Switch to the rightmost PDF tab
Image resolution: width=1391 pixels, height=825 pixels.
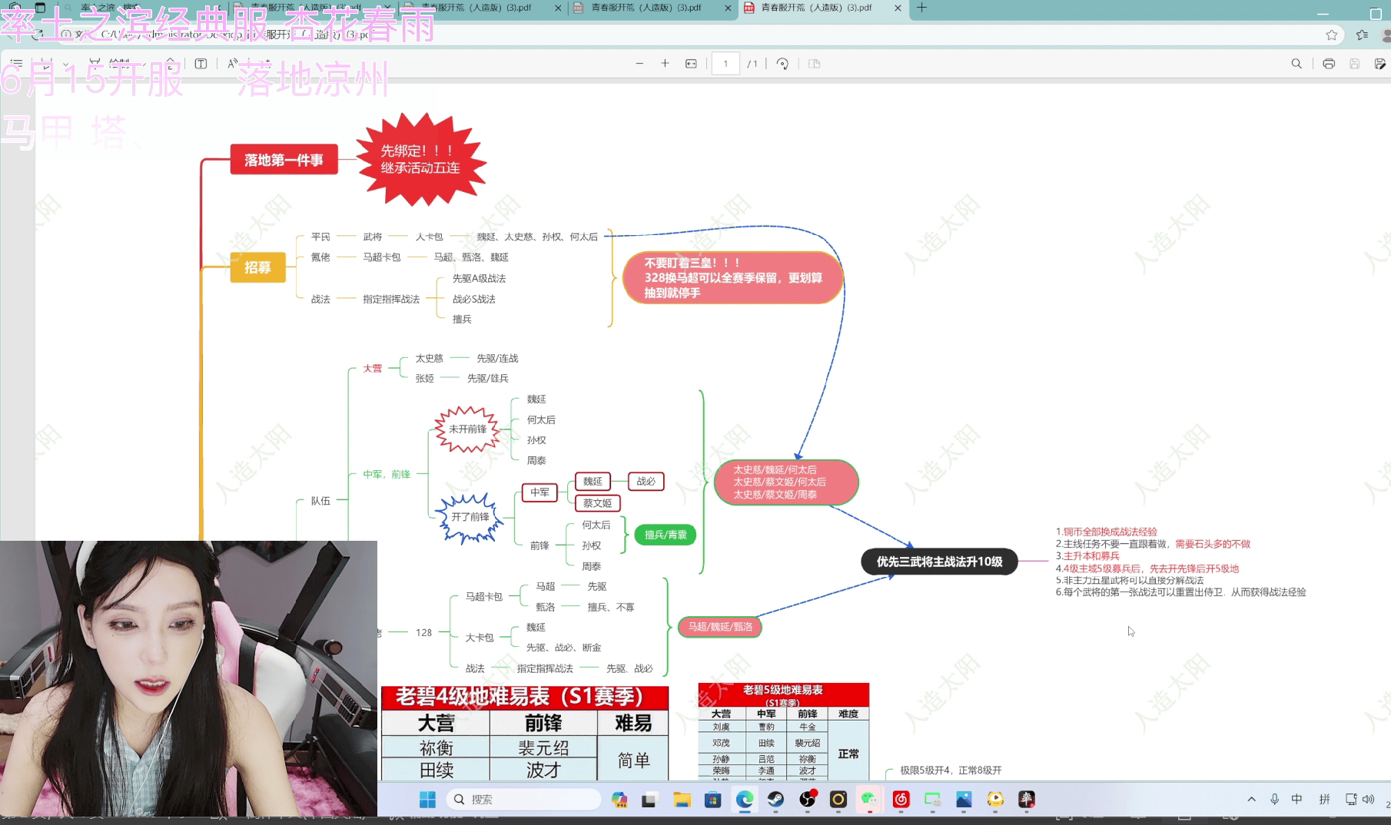point(822,10)
